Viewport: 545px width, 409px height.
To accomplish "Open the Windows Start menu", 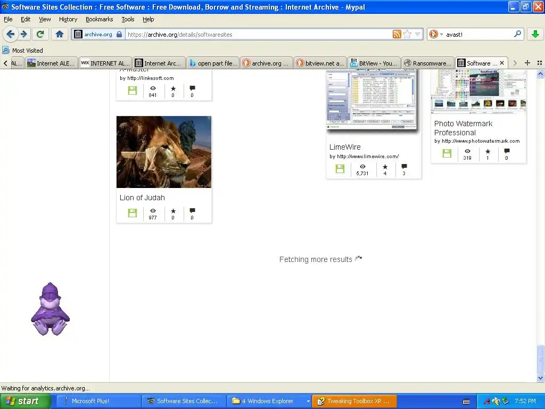I will click(x=25, y=401).
